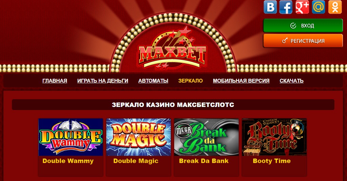Launch the Break da Bank thumbnail

(x=206, y=137)
